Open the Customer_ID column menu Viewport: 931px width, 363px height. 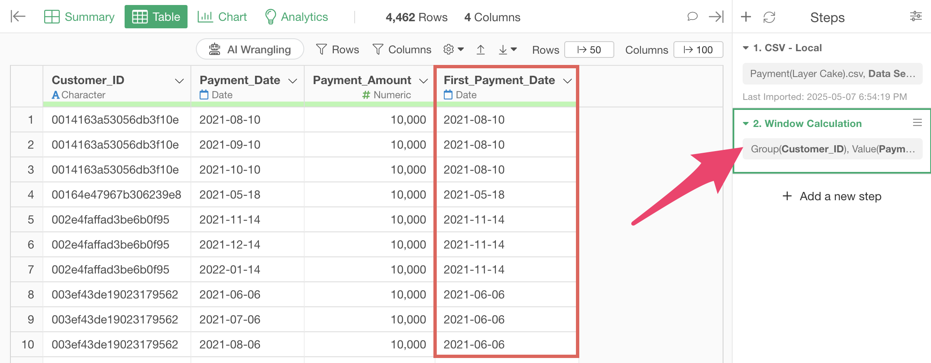pyautogui.click(x=179, y=81)
